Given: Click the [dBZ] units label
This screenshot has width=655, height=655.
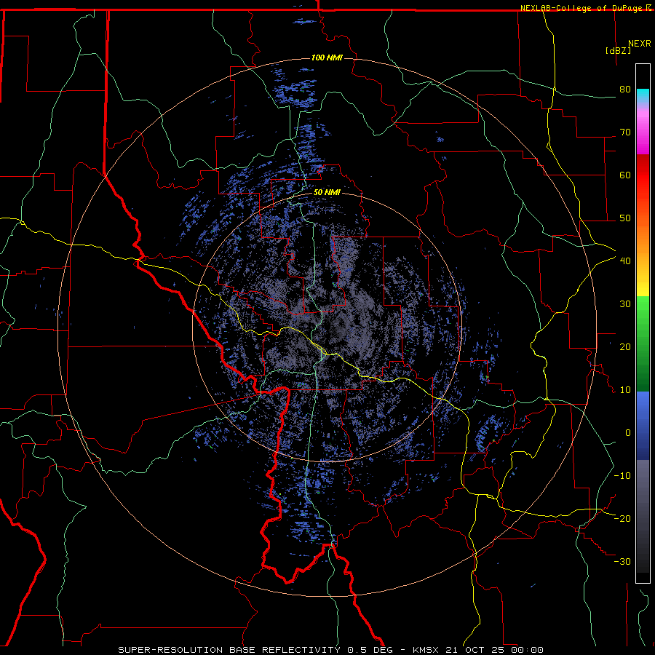Looking at the screenshot, I should click(x=618, y=50).
